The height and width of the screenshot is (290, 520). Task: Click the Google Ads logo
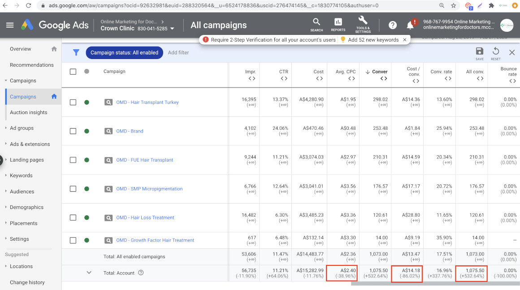point(55,25)
